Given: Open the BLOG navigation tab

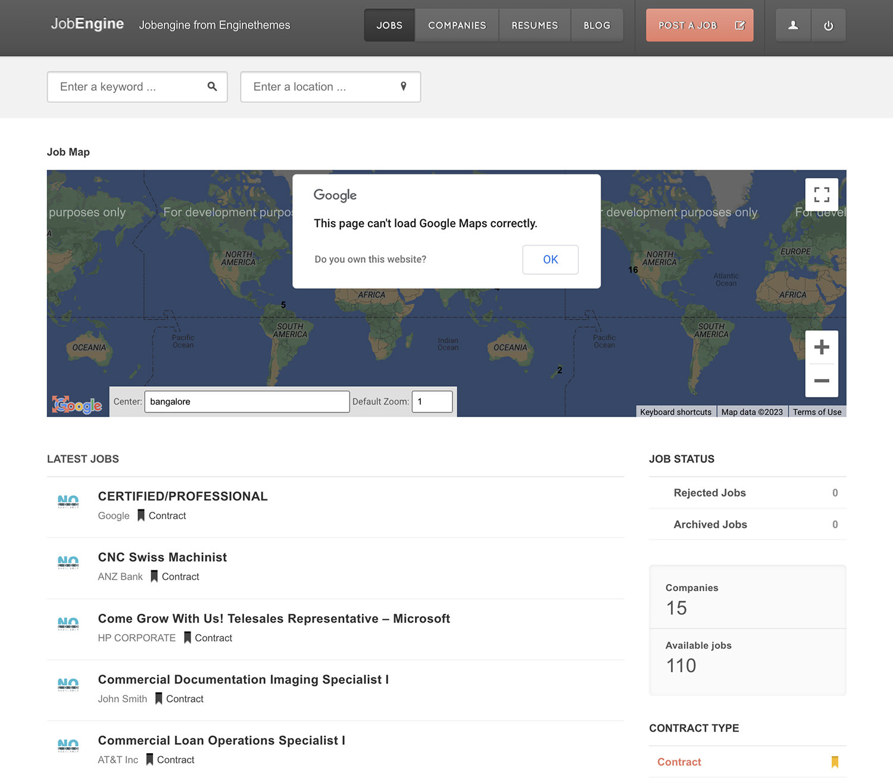Looking at the screenshot, I should [x=597, y=25].
